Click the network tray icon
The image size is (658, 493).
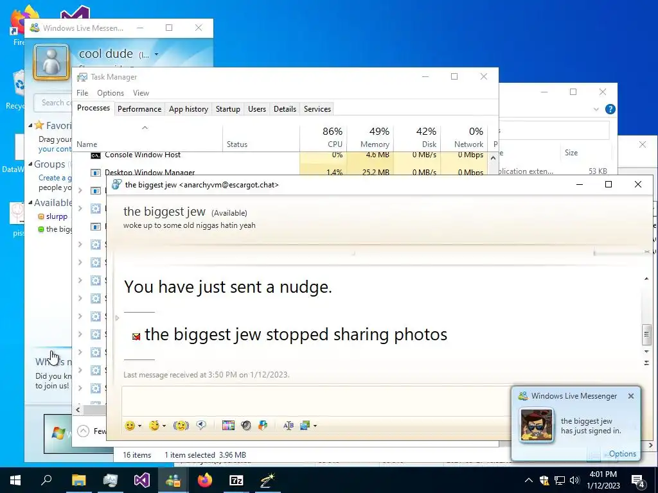(x=560, y=480)
